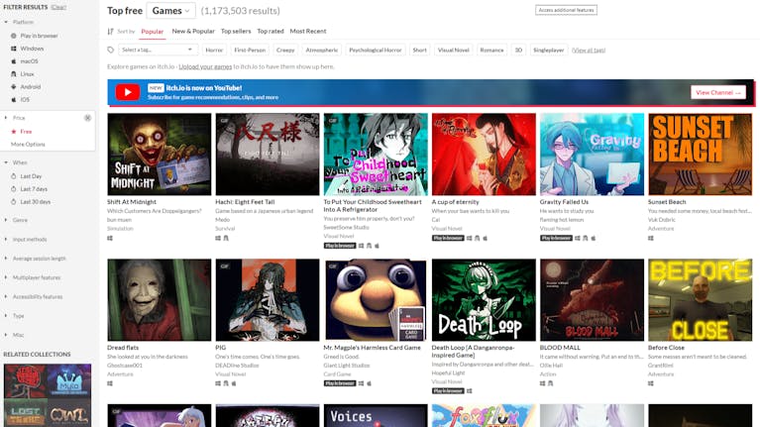Select the Free price filter

click(x=26, y=132)
